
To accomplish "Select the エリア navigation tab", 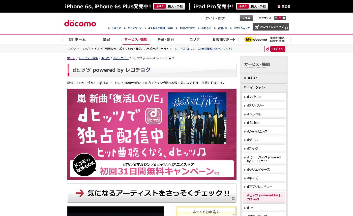I will point(194,39).
